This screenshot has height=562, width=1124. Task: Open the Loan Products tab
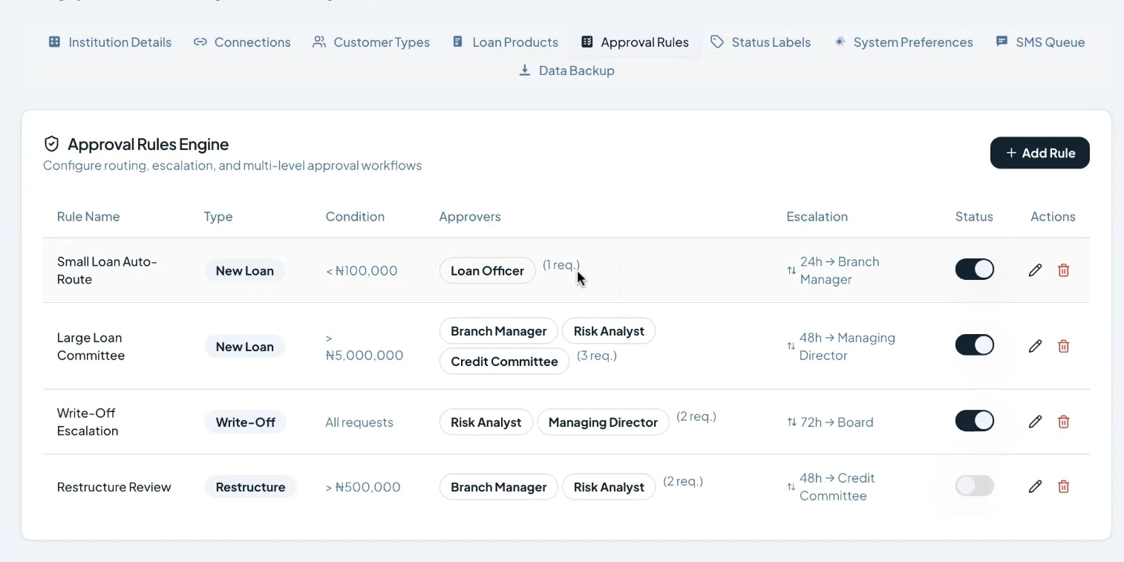(506, 42)
